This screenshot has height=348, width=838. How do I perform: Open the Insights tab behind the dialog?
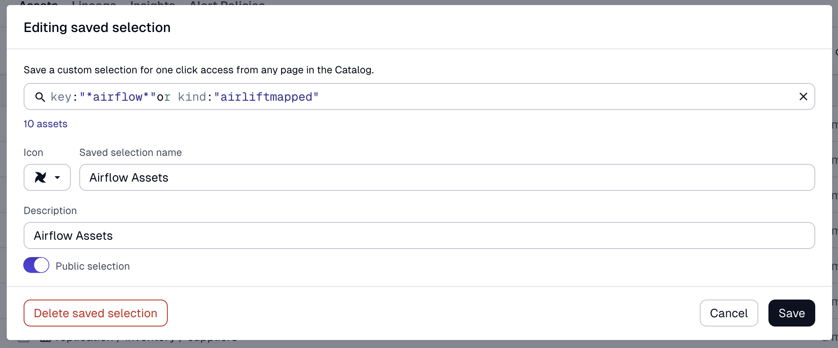pos(153,3)
